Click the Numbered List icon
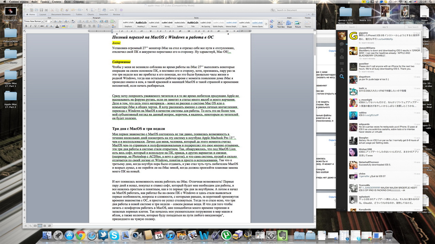435x244 pixels. point(87,21)
